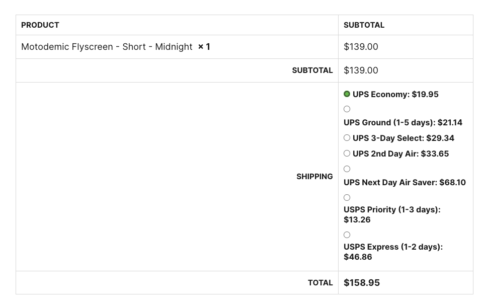Choose UPS Ground (1-5 days) shipping

tap(347, 109)
